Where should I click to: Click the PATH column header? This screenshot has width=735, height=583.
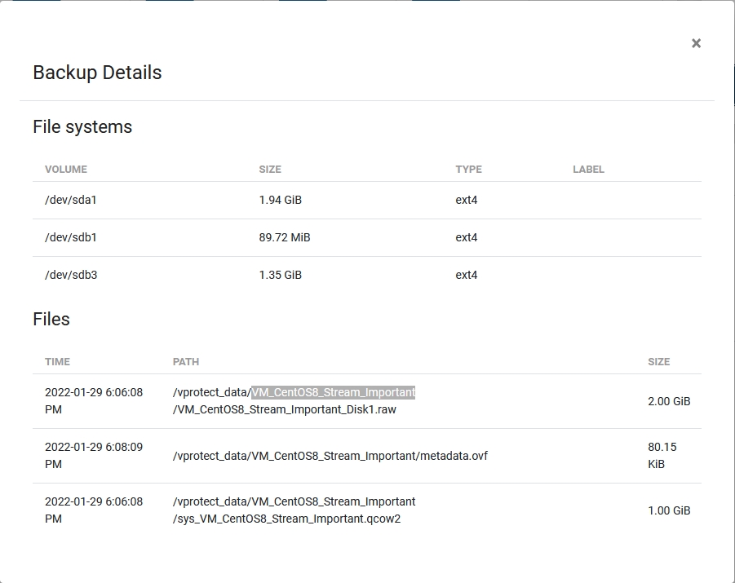186,361
